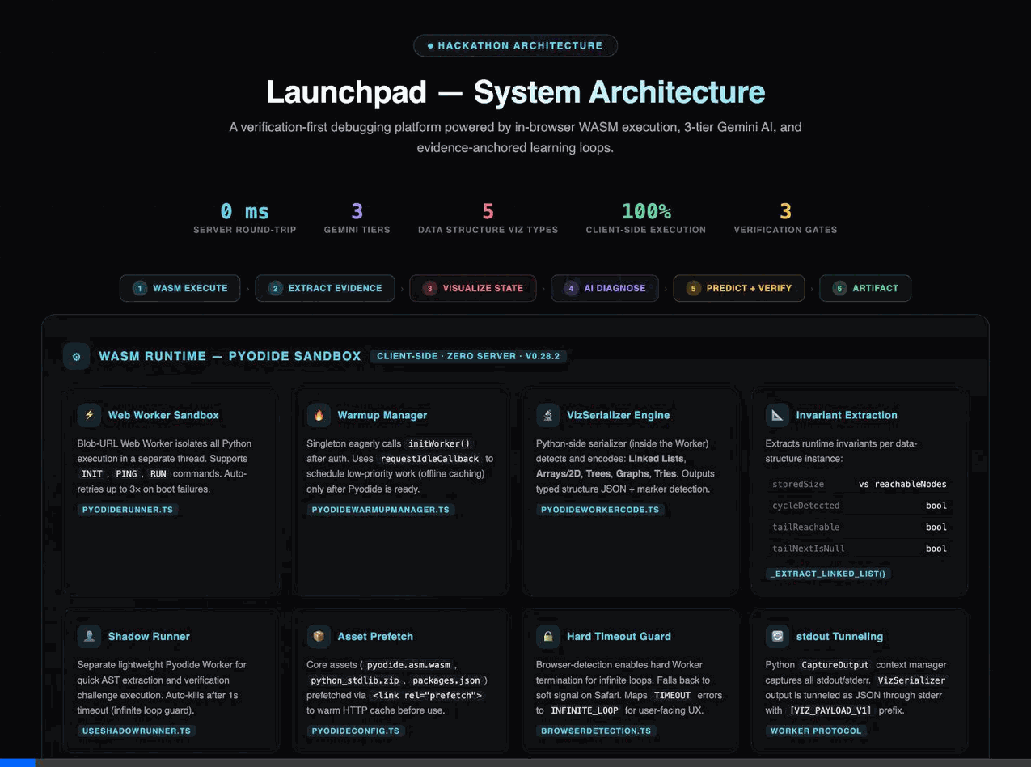
Task: Click the VizSerializer Engine card title
Action: [x=619, y=415]
